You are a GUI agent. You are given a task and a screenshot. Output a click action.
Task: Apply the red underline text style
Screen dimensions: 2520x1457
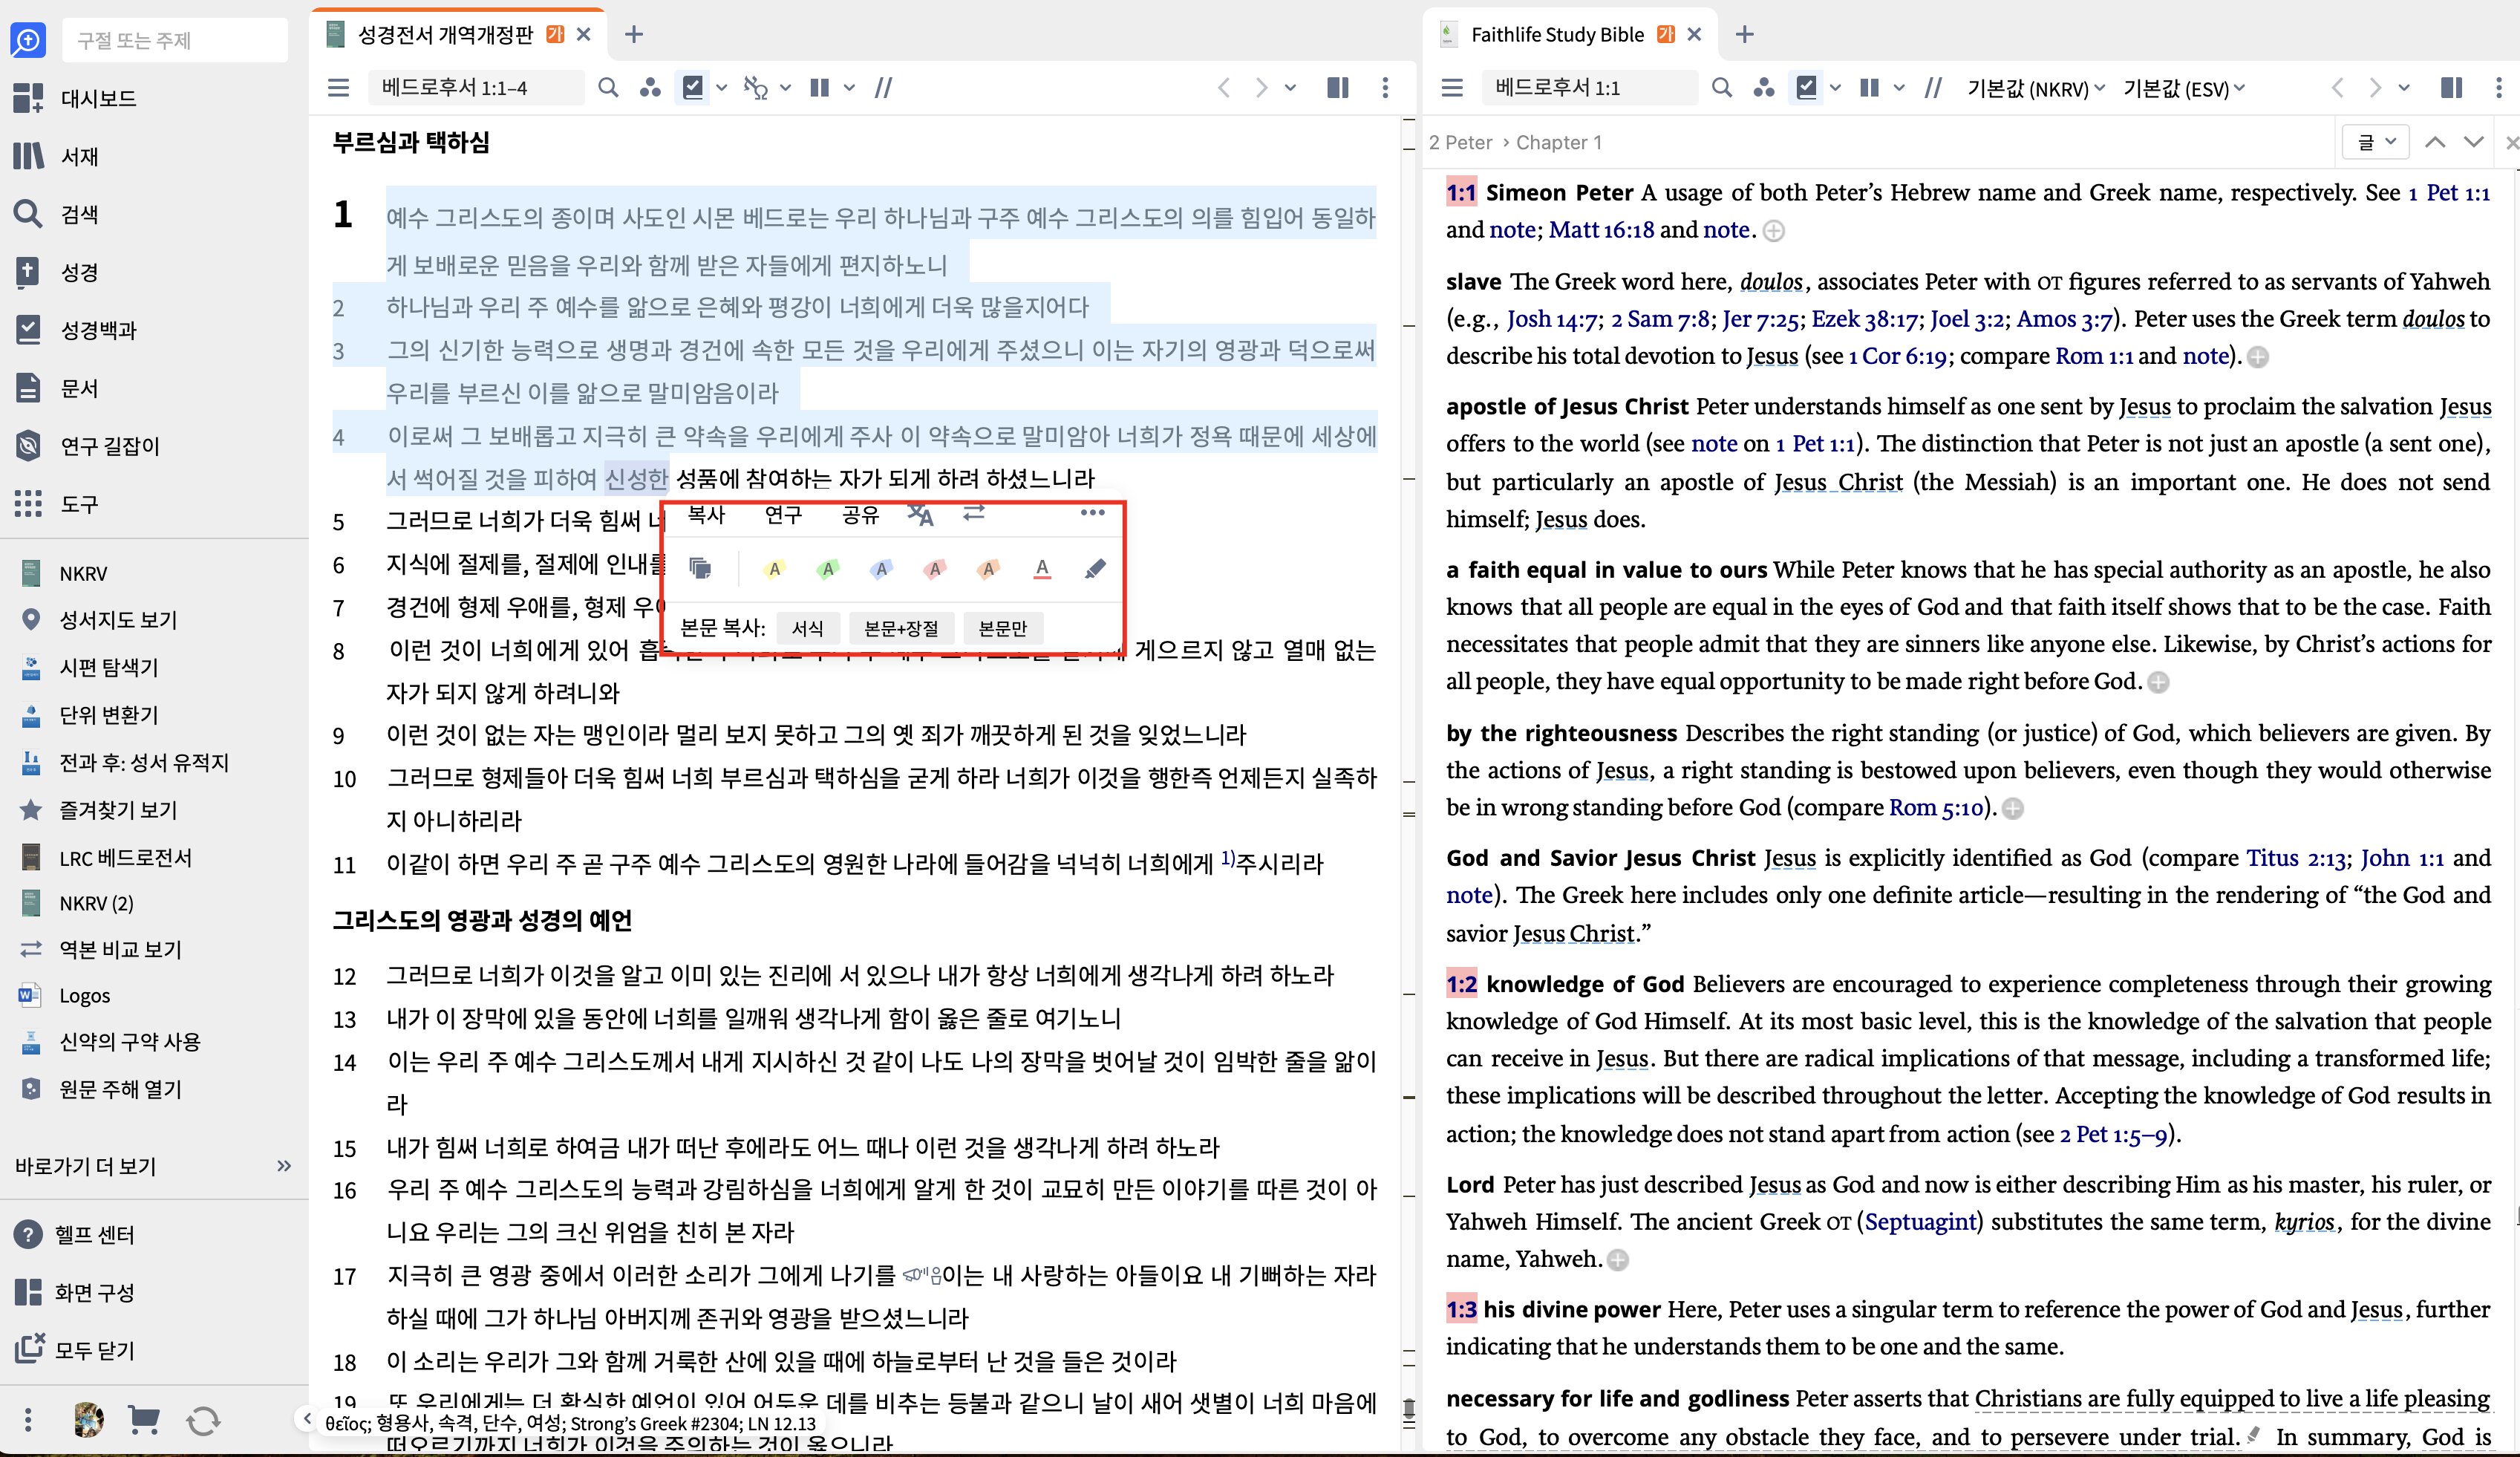[x=1042, y=569]
